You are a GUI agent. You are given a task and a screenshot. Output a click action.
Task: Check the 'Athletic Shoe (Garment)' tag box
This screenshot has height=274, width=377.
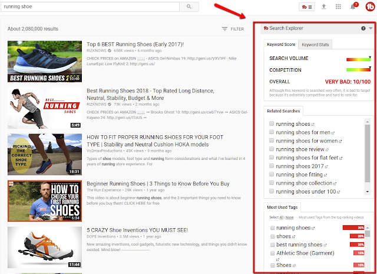(x=272, y=253)
